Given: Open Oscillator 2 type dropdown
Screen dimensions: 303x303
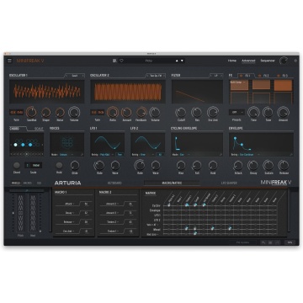Looking at the screenshot, I should pyautogui.click(x=156, y=76).
